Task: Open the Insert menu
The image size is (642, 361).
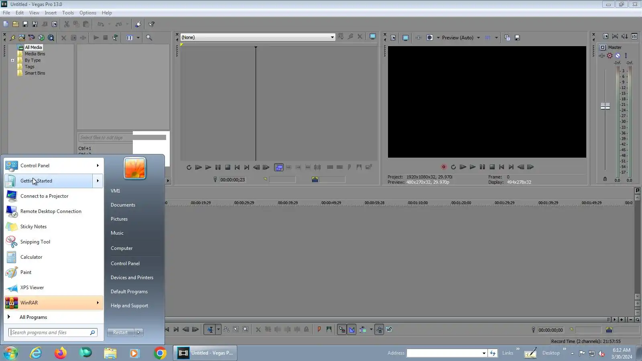Action: 51,13
